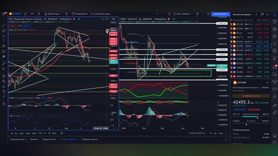Image resolution: width=278 pixels, height=156 pixels.
Task: Select the brush drawing tool
Action: point(4,36)
